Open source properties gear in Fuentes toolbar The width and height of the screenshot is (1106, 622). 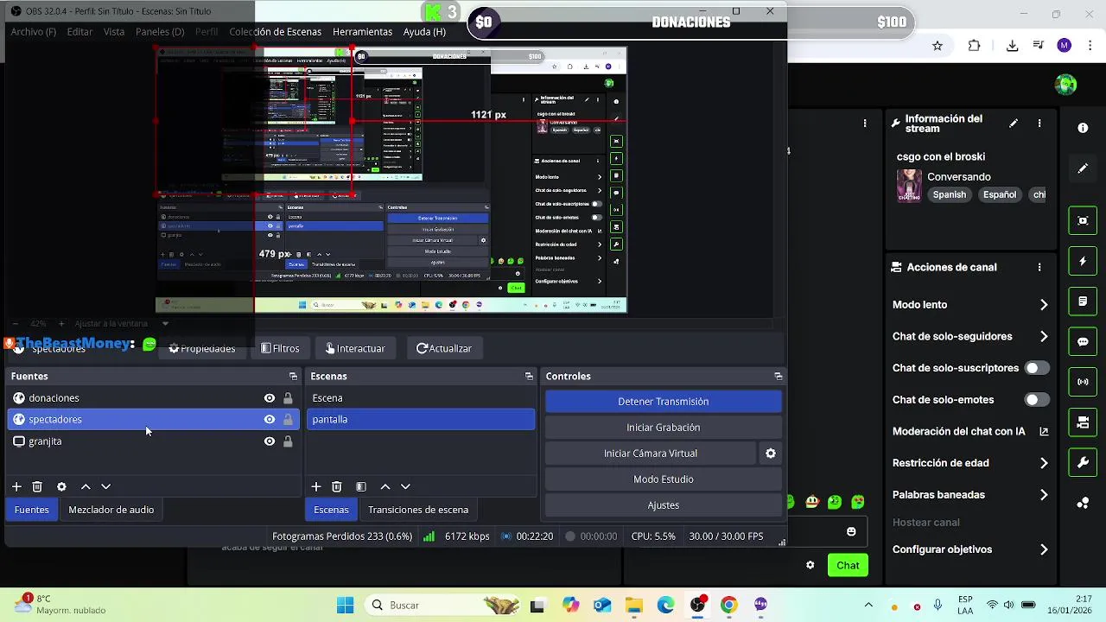[61, 487]
